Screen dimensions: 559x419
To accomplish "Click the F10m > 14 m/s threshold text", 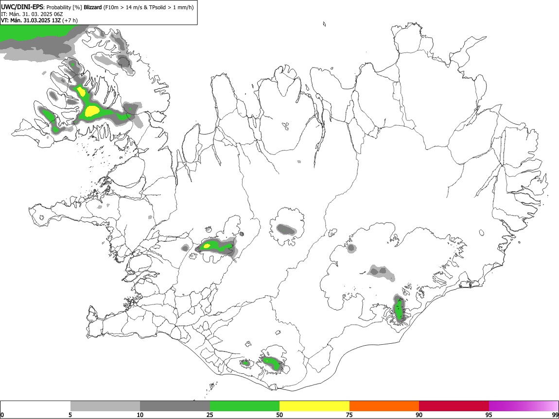I will pyautogui.click(x=124, y=7).
